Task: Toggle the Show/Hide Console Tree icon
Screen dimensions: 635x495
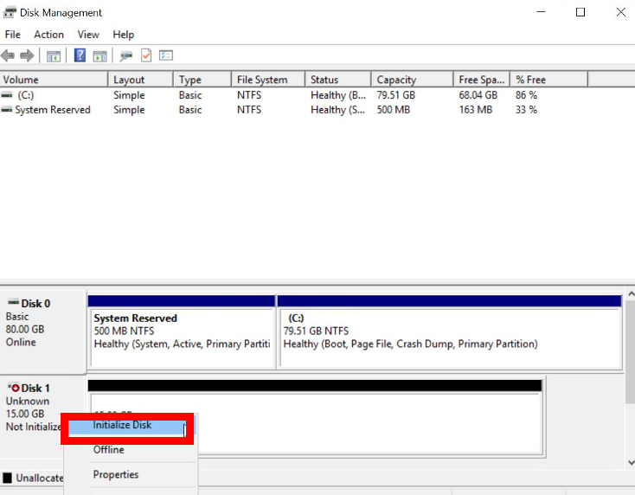Action: 54,55
